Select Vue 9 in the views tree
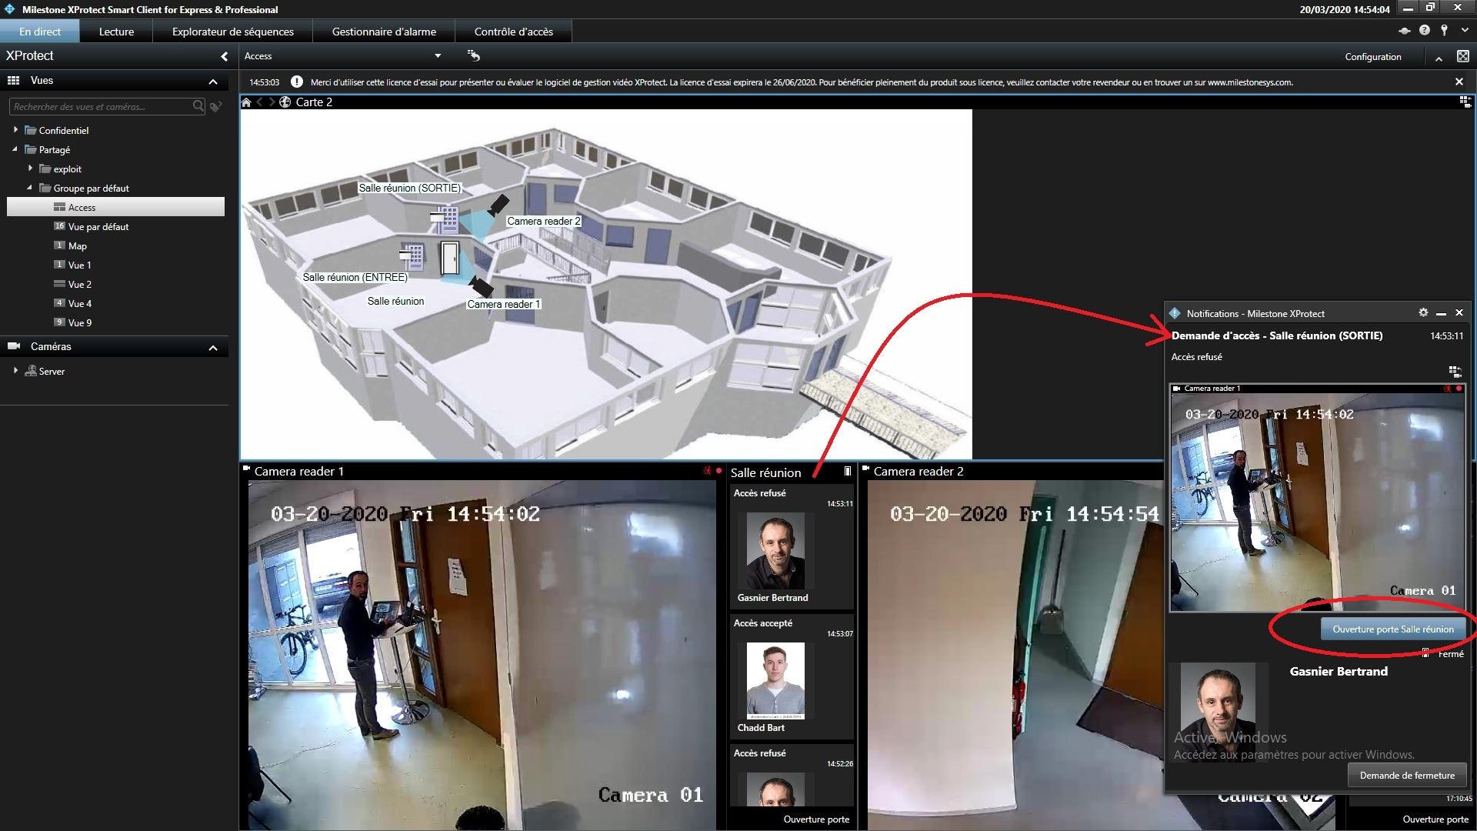The height and width of the screenshot is (831, 1477). (79, 322)
